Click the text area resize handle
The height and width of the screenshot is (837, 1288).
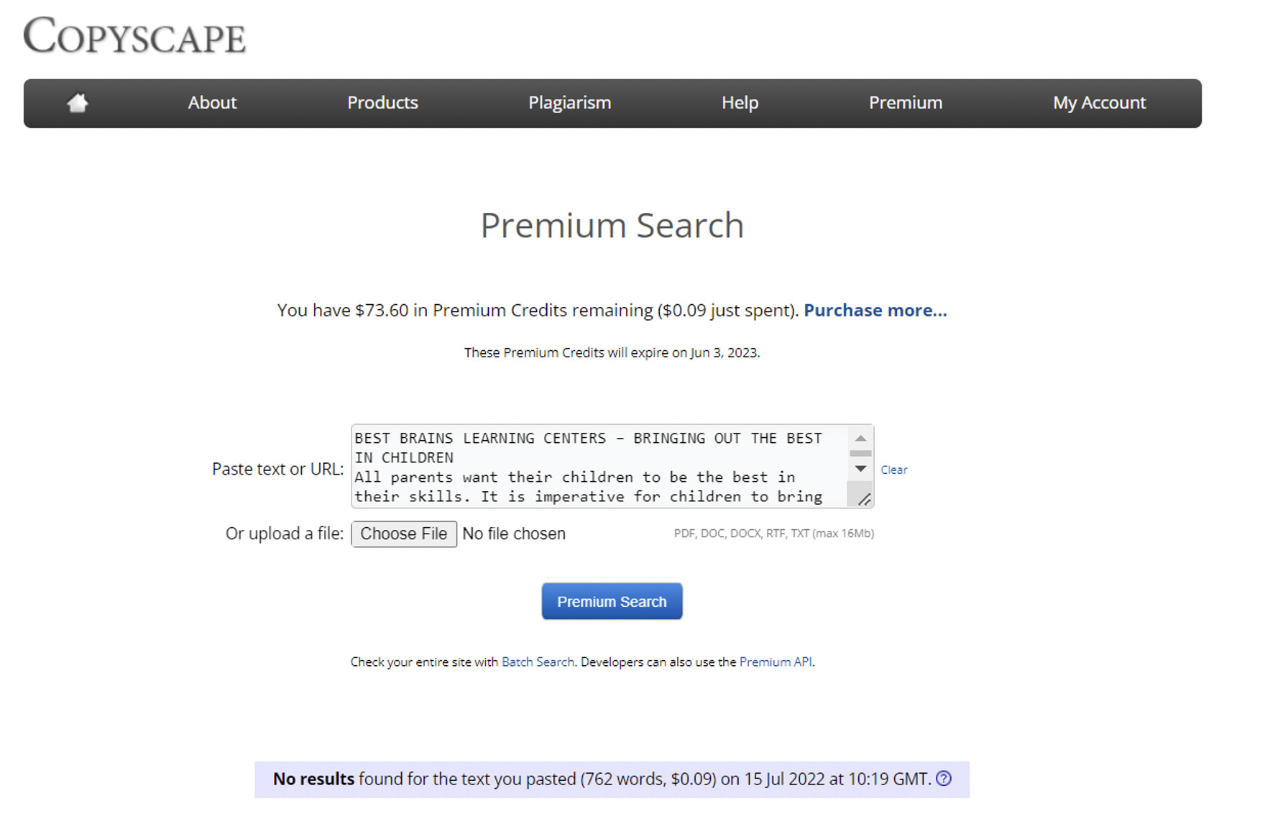coord(864,499)
